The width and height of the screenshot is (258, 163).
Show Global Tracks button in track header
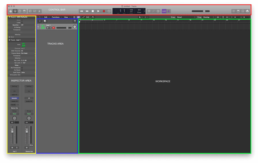(75, 21)
